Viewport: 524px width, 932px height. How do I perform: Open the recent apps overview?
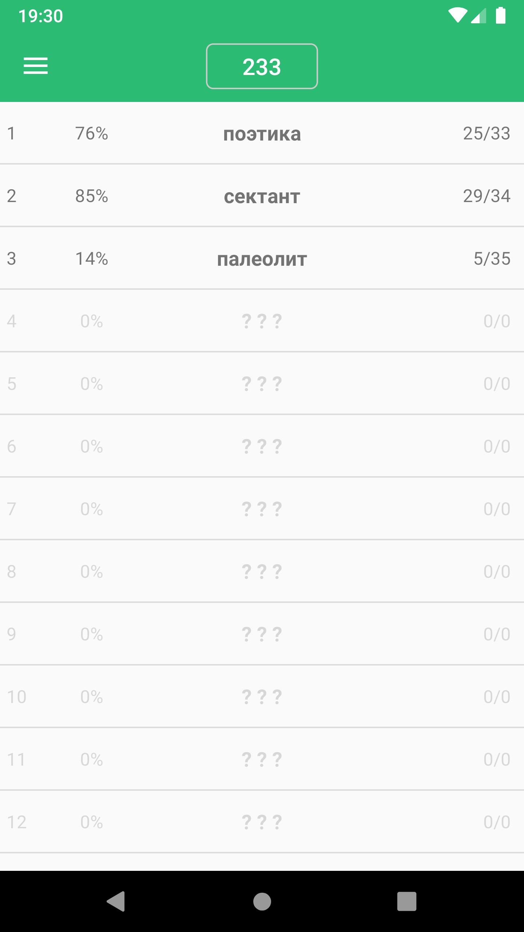click(406, 901)
